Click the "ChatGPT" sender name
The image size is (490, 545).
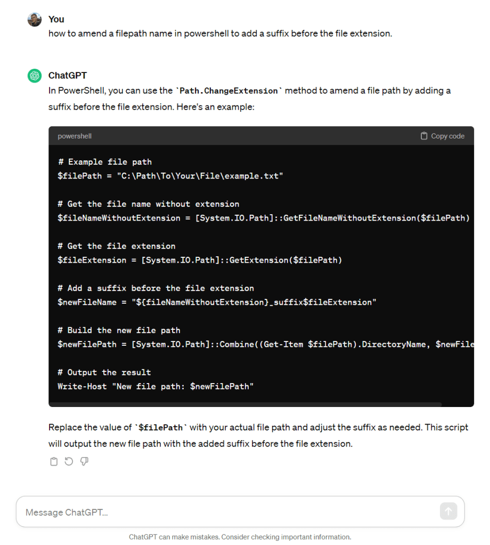68,75
